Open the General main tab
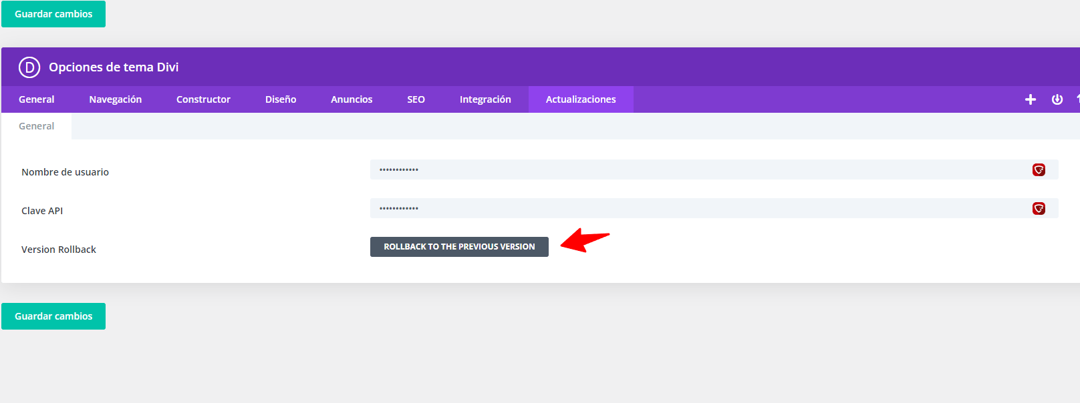The width and height of the screenshot is (1080, 403). [x=37, y=99]
